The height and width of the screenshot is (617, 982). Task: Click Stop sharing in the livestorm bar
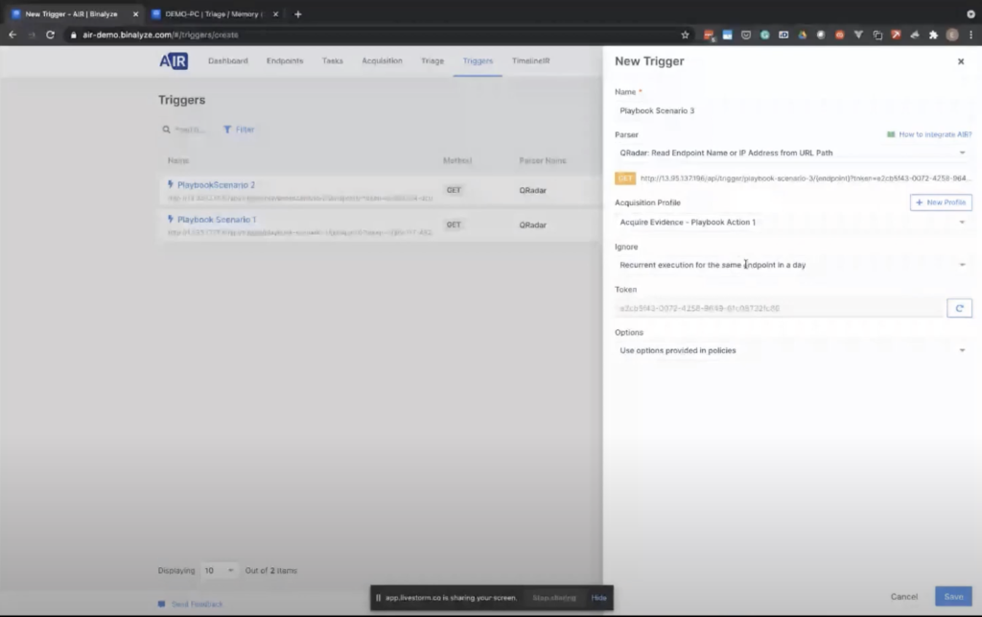(x=553, y=598)
